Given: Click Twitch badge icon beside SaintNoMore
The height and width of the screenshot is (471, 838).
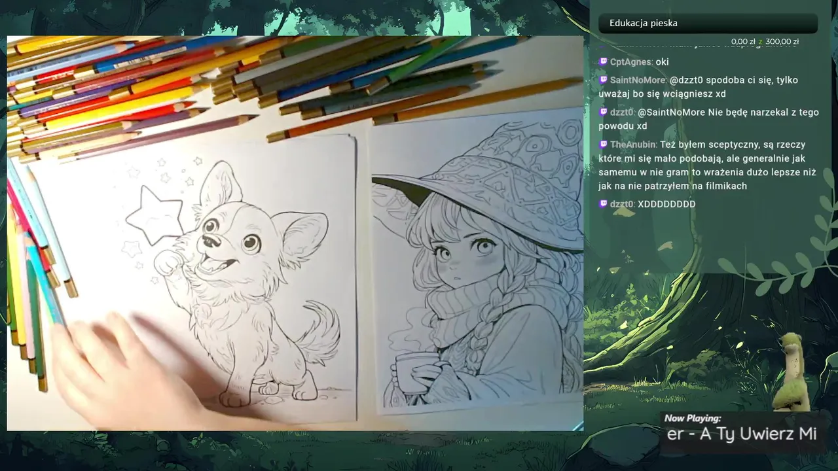Looking at the screenshot, I should pyautogui.click(x=603, y=80).
